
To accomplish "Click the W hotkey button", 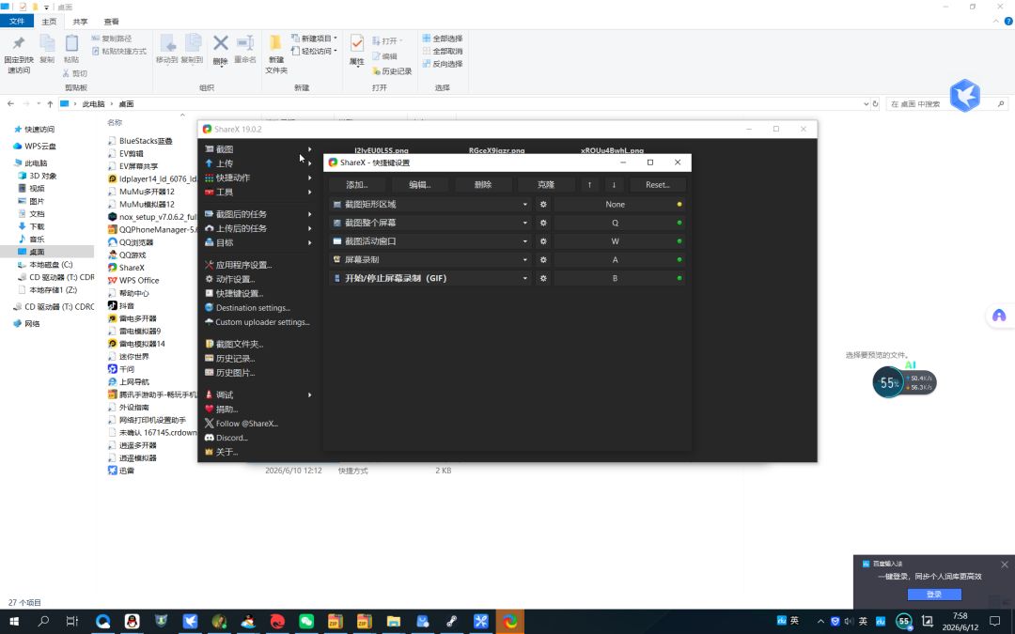I will 615,241.
